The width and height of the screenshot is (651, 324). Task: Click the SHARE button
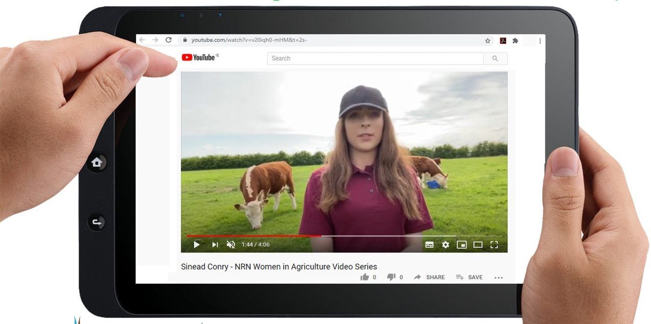point(429,277)
